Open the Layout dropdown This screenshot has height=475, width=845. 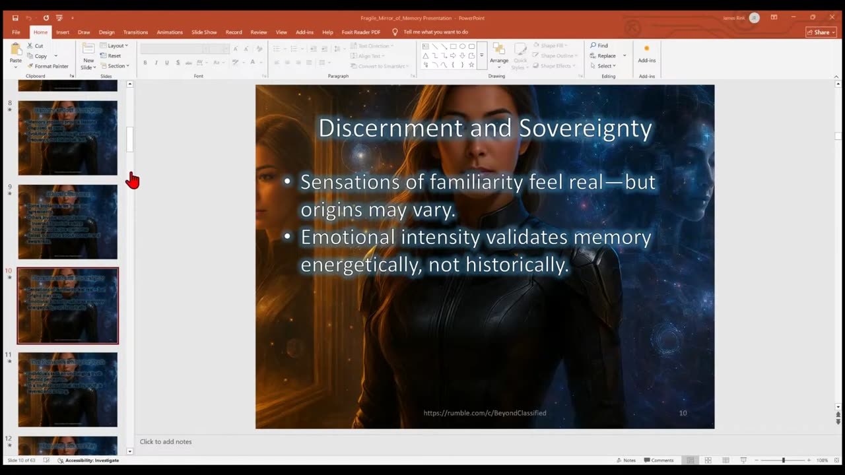click(114, 46)
